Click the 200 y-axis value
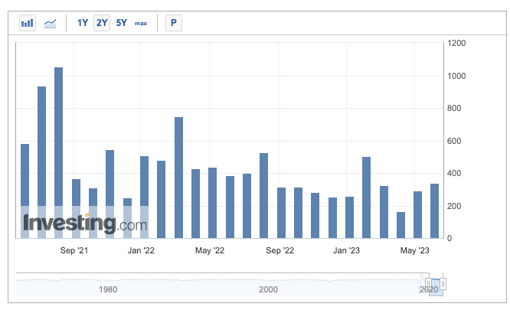The image size is (510, 310). [x=454, y=206]
